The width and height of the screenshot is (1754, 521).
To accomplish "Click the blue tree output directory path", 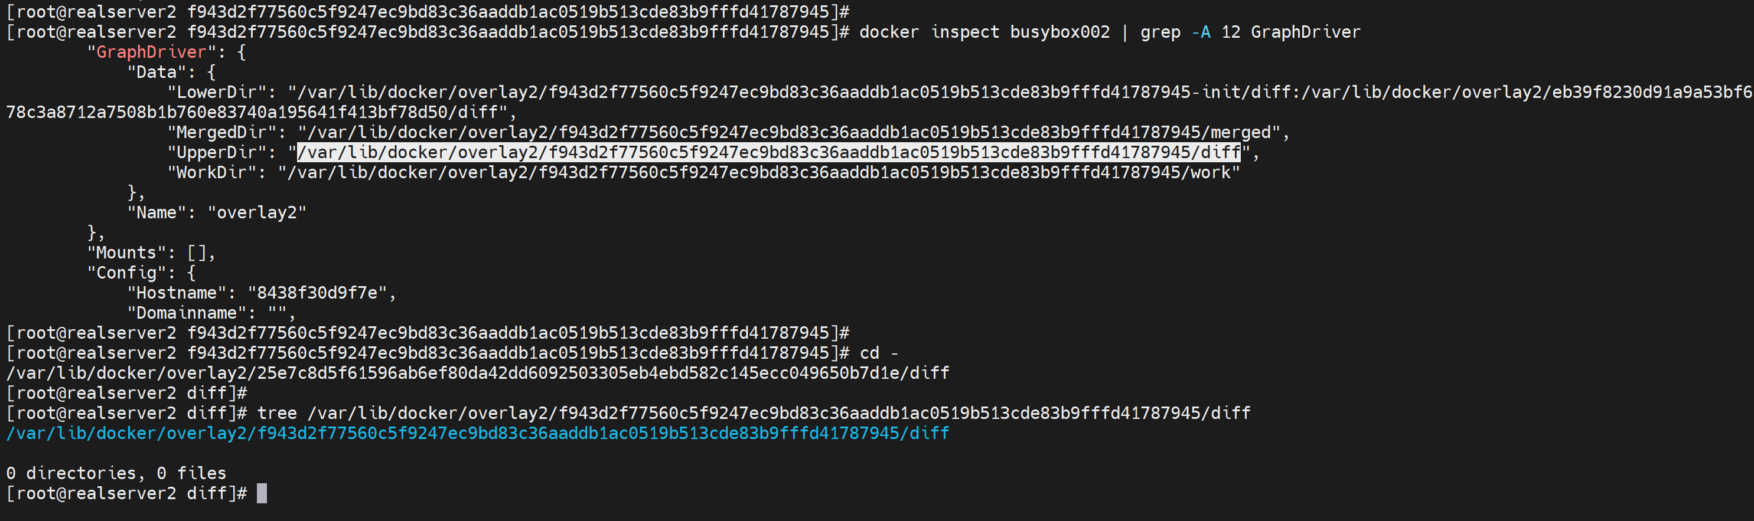I will pyautogui.click(x=477, y=433).
